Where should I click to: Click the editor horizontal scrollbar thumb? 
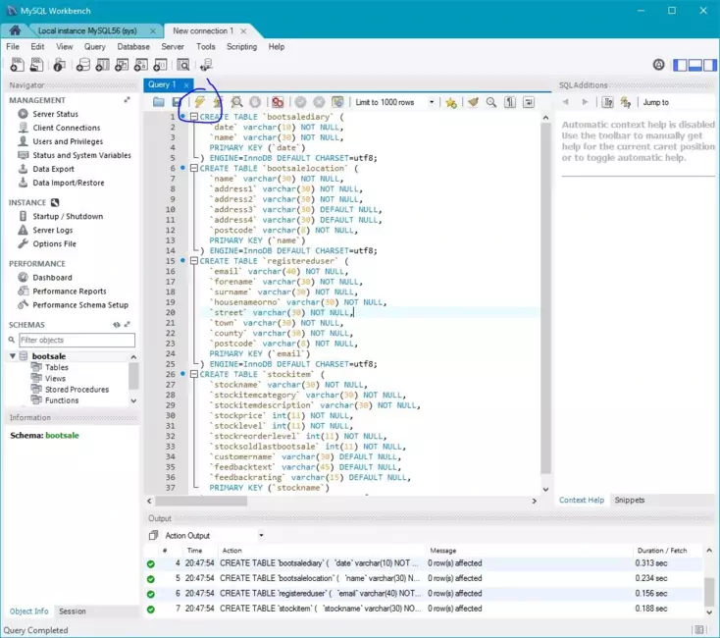(201, 501)
